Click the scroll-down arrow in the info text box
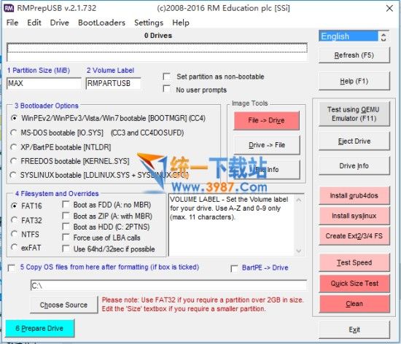 click(299, 251)
